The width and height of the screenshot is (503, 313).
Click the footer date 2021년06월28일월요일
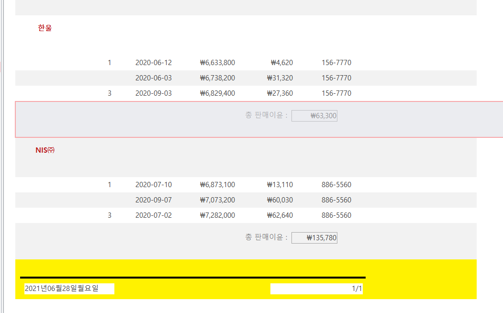62,288
